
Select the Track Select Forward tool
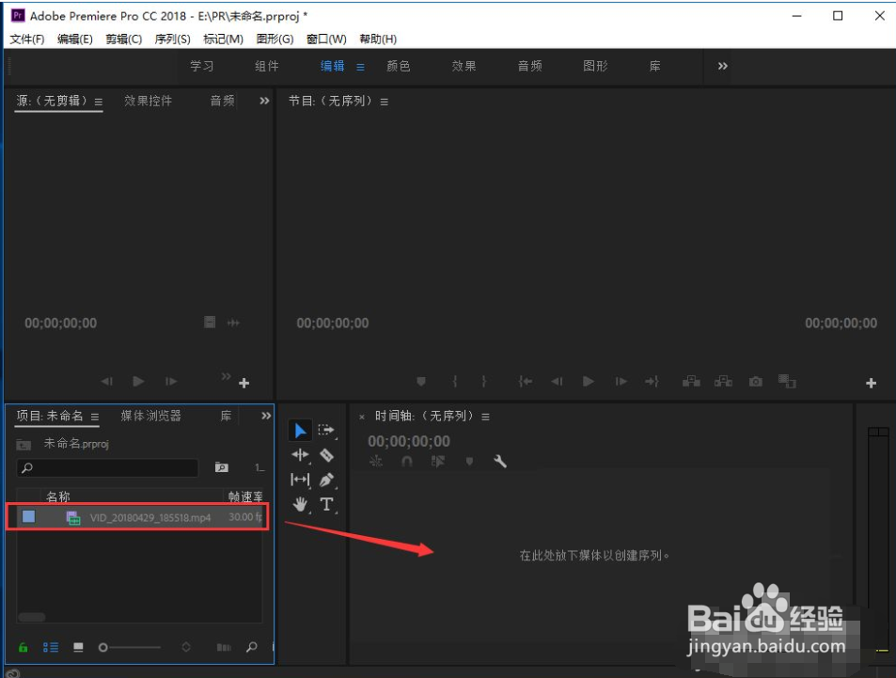326,431
